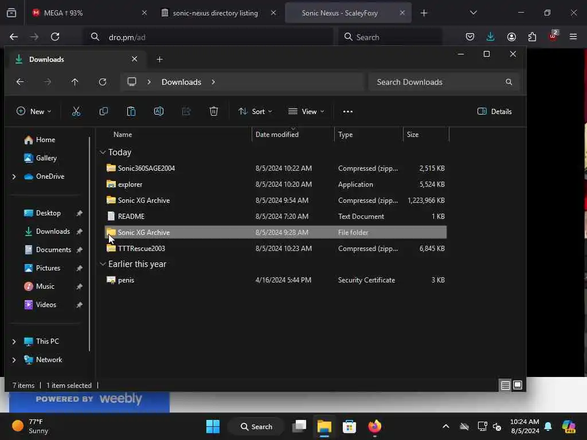Screen dimensions: 587x440
Task: Open the New dropdown menu
Action: [34, 112]
